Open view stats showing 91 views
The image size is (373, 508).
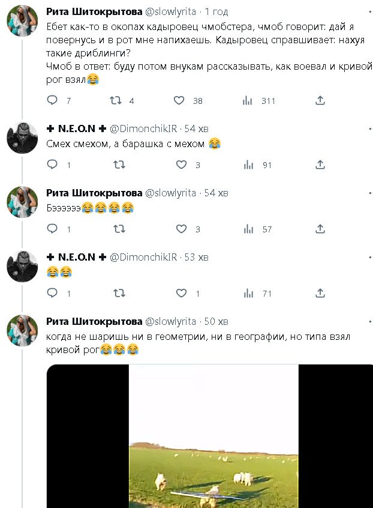click(247, 165)
